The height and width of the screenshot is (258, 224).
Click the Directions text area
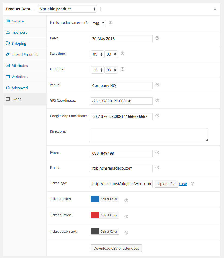(x=149, y=135)
